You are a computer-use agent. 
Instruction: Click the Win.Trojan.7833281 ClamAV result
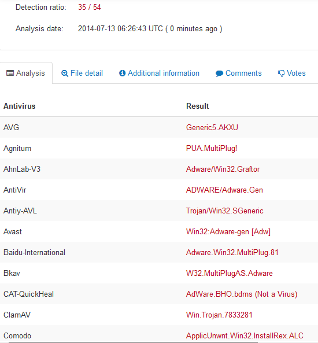tap(219, 315)
